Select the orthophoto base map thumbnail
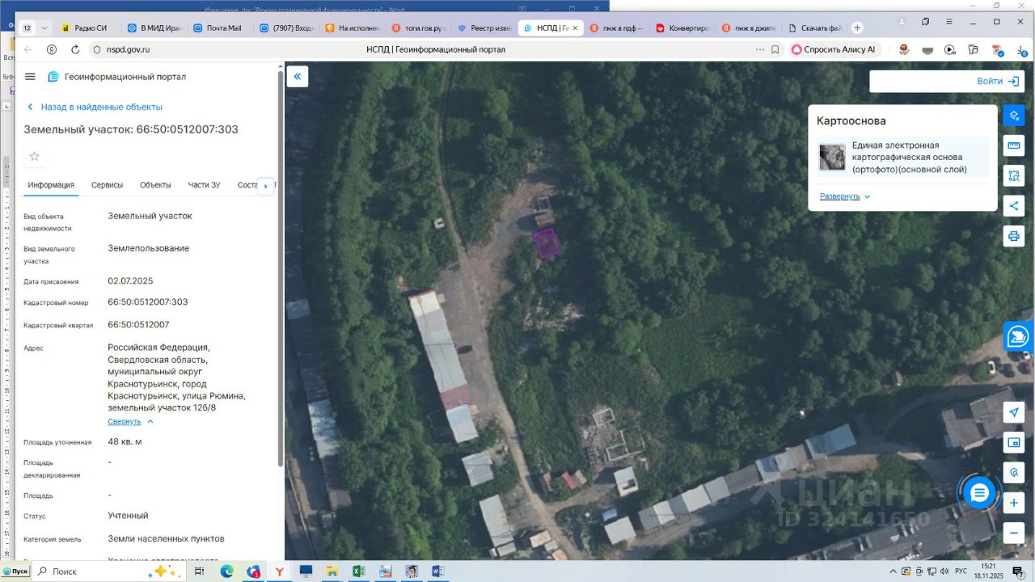1035x582 pixels. 832,157
